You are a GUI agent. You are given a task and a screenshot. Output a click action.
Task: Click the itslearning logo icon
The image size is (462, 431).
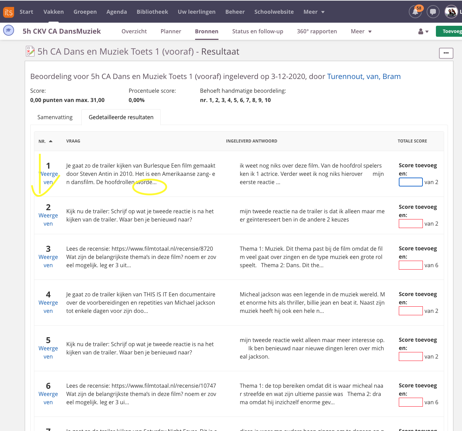[x=8, y=12]
